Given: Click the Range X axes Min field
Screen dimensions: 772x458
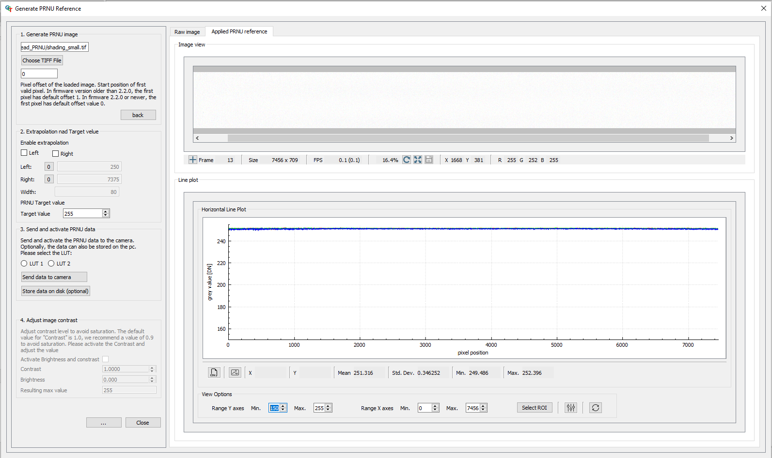Looking at the screenshot, I should (x=425, y=408).
